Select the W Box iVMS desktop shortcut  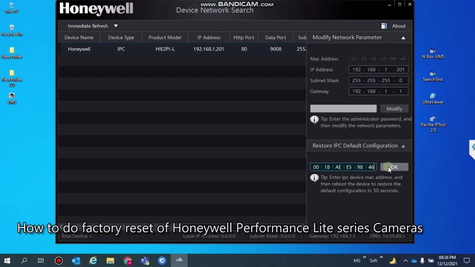433,53
